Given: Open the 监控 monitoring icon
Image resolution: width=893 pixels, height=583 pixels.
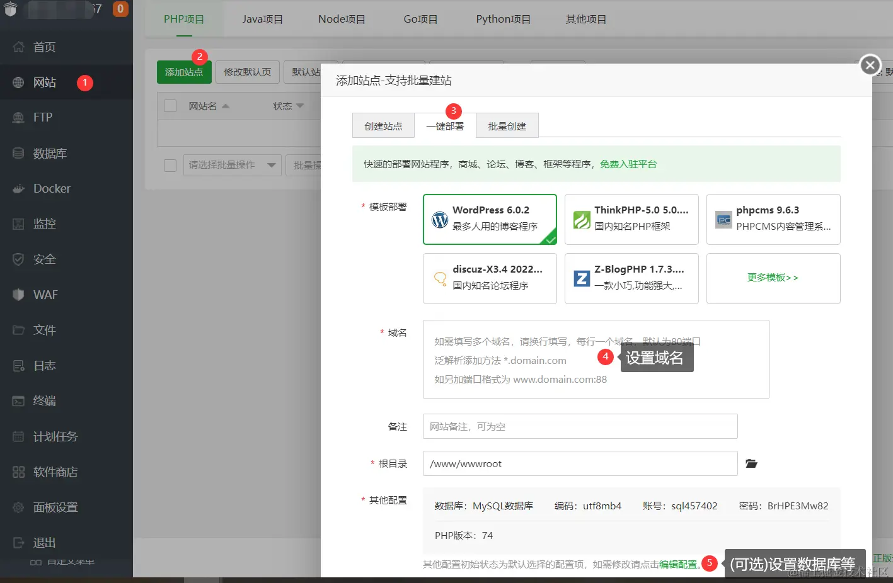Looking at the screenshot, I should 18,224.
